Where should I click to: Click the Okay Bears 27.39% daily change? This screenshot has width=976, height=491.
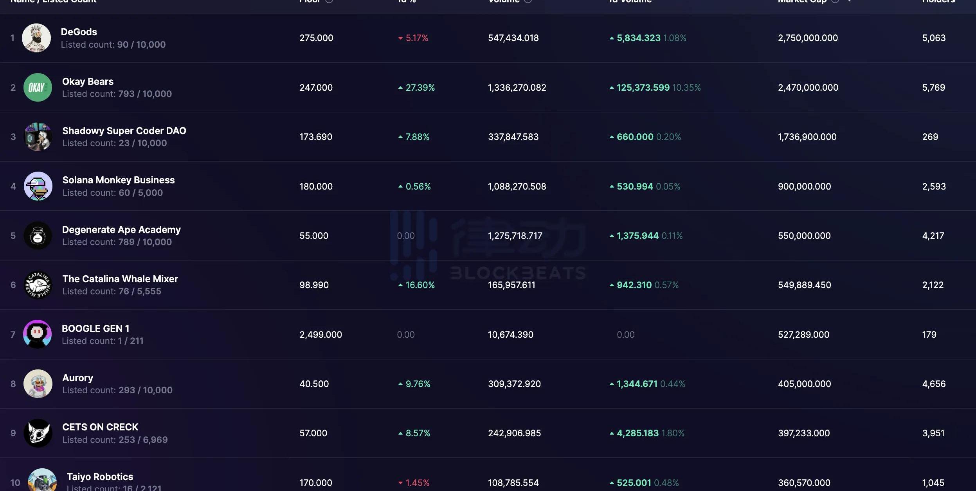click(x=420, y=88)
